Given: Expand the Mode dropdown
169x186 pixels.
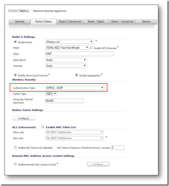Looking at the screenshot, I should point(67,48).
